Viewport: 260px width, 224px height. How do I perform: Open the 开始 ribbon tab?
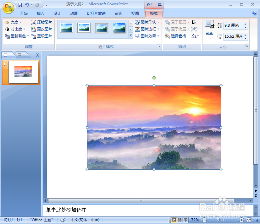tap(24, 14)
